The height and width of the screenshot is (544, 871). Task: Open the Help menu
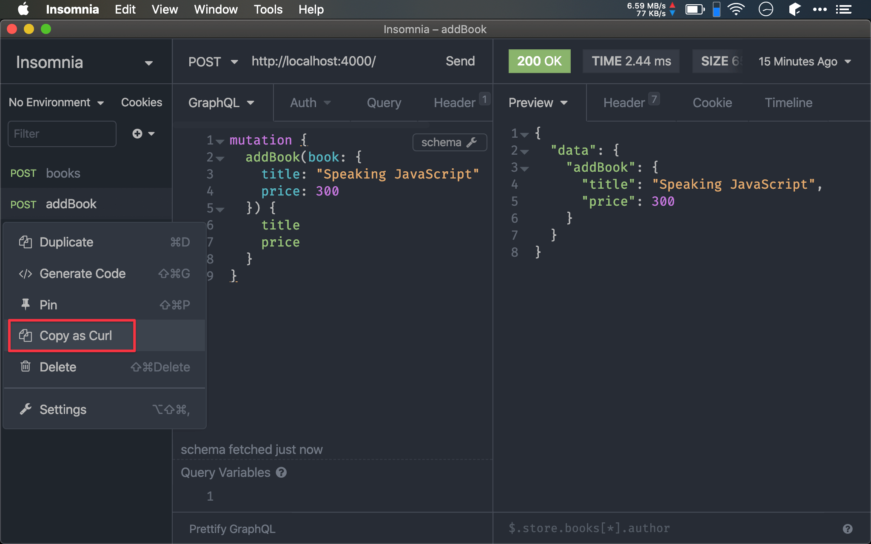[x=311, y=9]
